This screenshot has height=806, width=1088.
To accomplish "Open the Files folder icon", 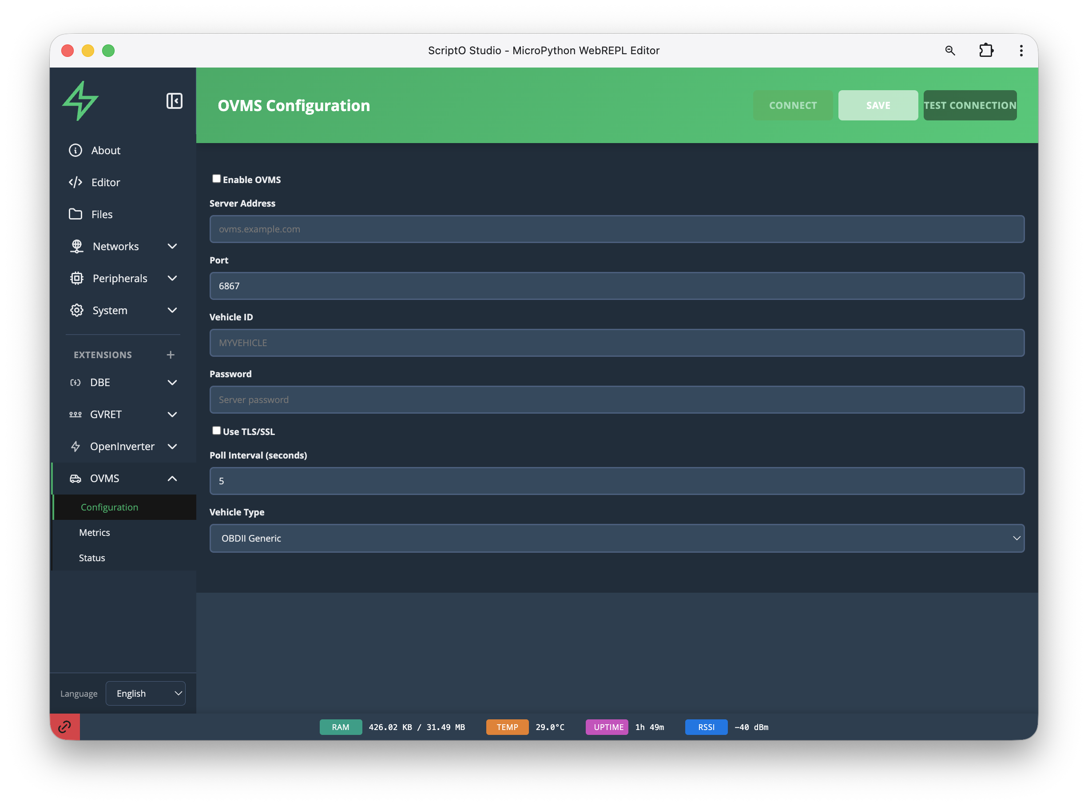I will (75, 214).
